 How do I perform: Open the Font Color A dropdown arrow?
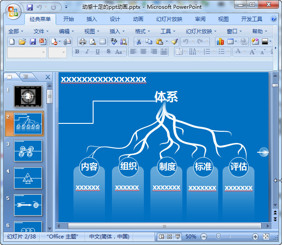click(244, 52)
